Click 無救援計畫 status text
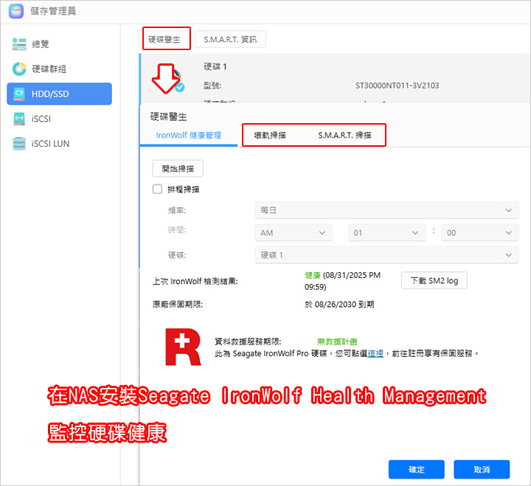 point(337,341)
